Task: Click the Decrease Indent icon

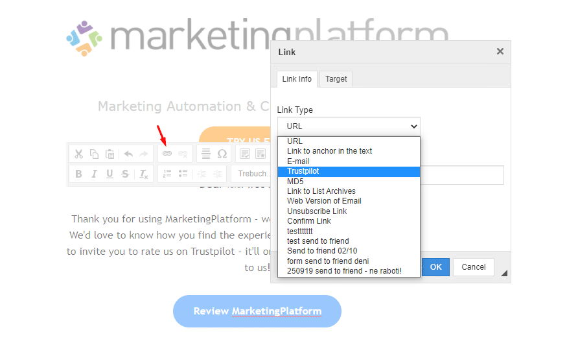Action: [202, 174]
